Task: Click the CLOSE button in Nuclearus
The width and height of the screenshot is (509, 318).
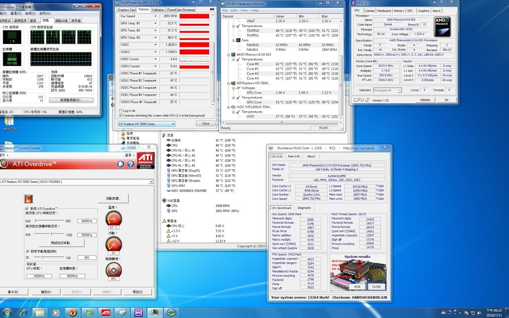Action: (376, 287)
